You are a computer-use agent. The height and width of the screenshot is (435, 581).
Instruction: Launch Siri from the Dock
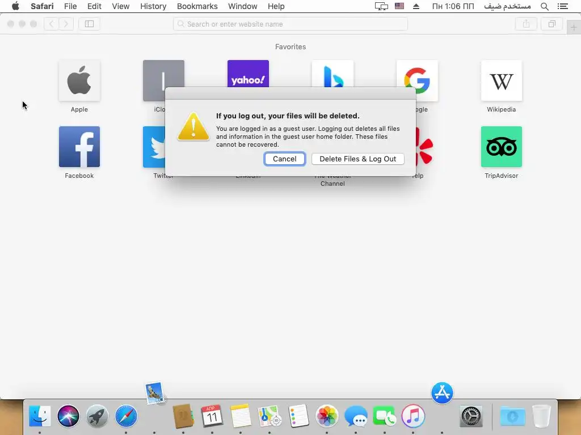68,416
